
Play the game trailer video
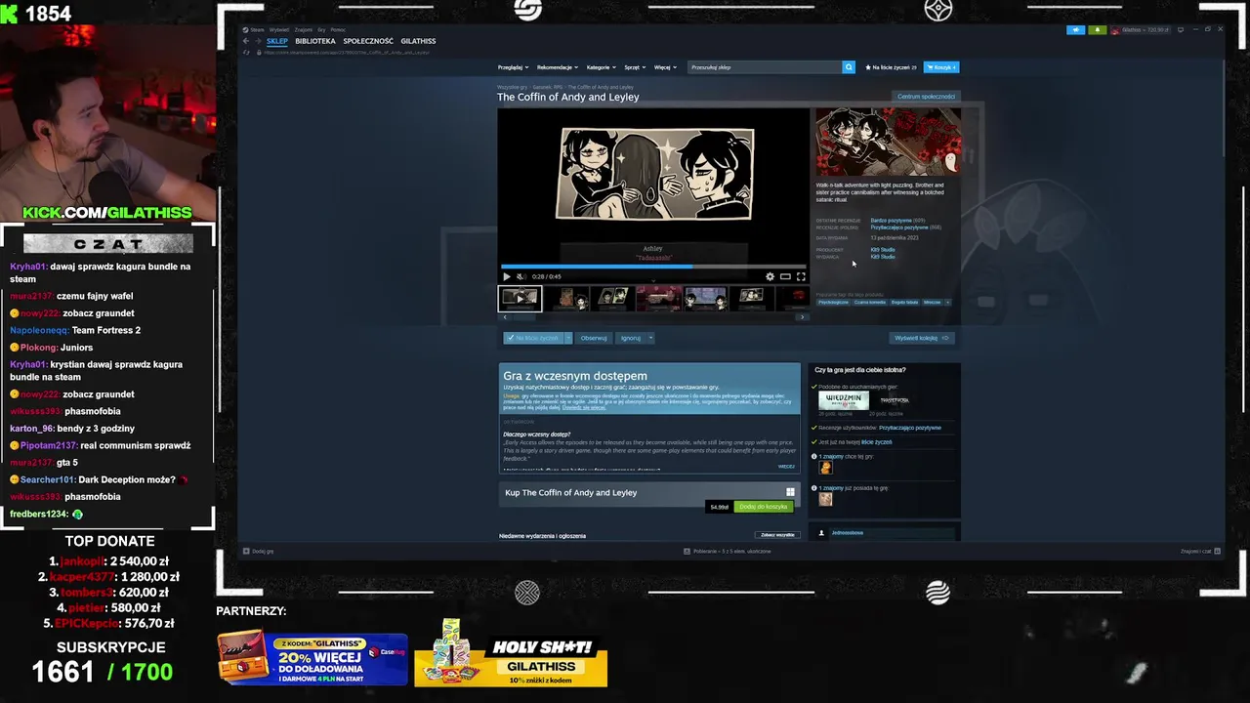coord(506,276)
